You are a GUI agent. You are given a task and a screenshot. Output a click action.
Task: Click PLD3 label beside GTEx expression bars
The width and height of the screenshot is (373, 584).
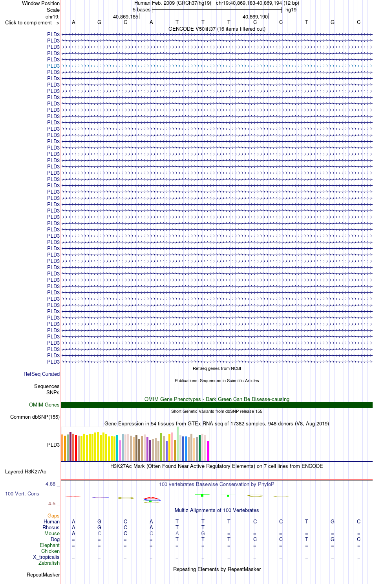(x=53, y=445)
